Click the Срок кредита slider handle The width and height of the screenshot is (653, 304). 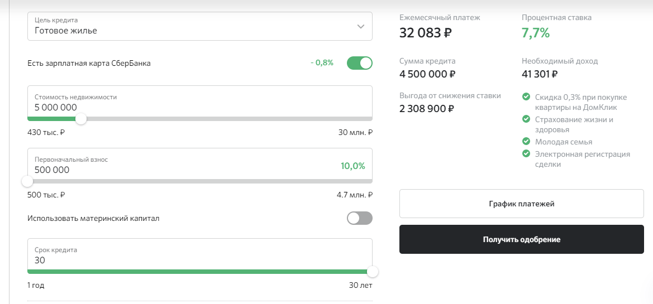coord(372,272)
